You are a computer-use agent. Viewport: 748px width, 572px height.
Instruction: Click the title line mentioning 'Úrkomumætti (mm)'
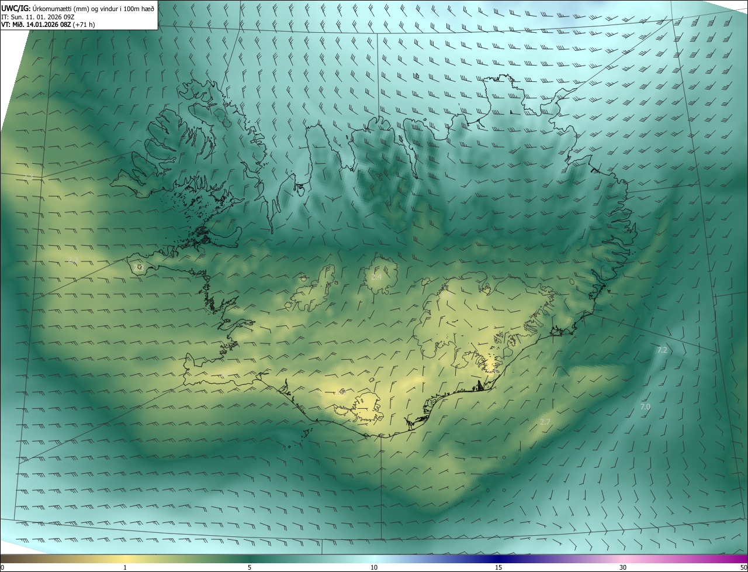78,8
